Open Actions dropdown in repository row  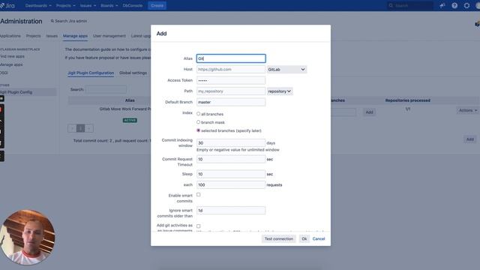(467, 110)
